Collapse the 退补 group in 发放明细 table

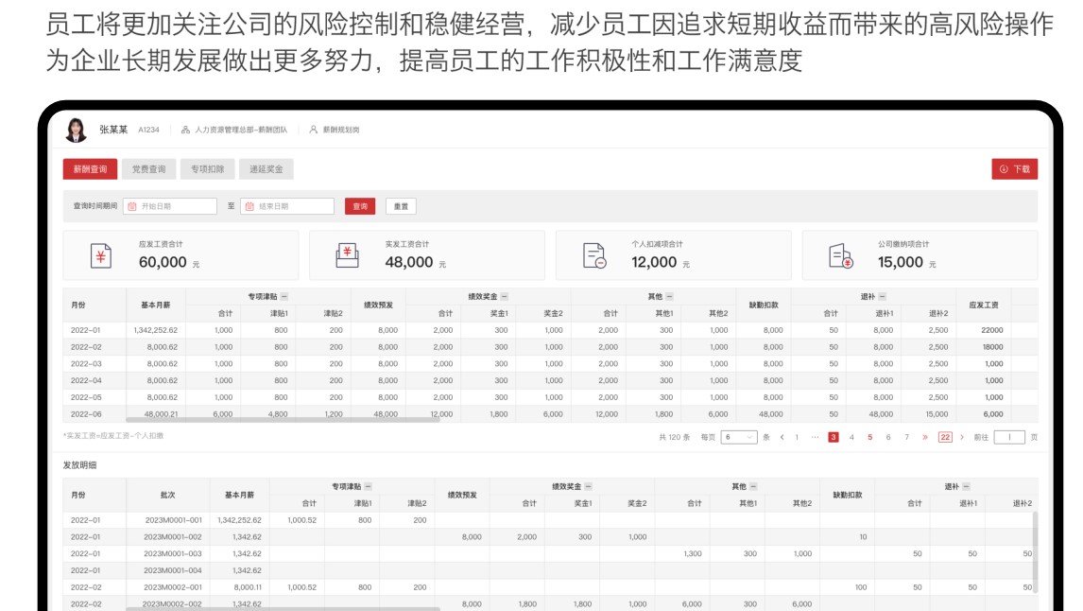[966, 485]
